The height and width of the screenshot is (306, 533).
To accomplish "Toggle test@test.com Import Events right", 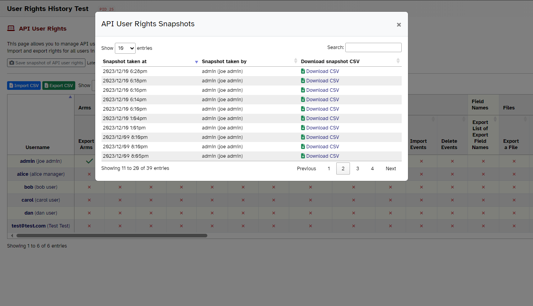I will pyautogui.click(x=421, y=226).
